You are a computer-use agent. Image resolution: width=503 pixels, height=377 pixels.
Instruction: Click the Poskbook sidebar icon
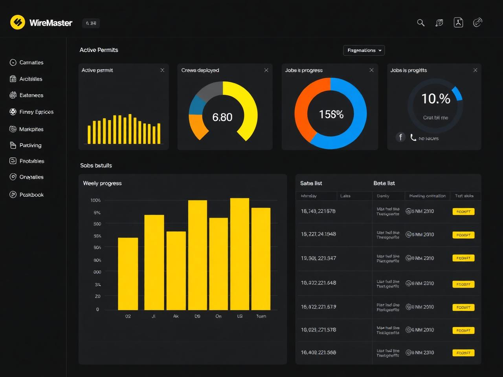point(13,194)
